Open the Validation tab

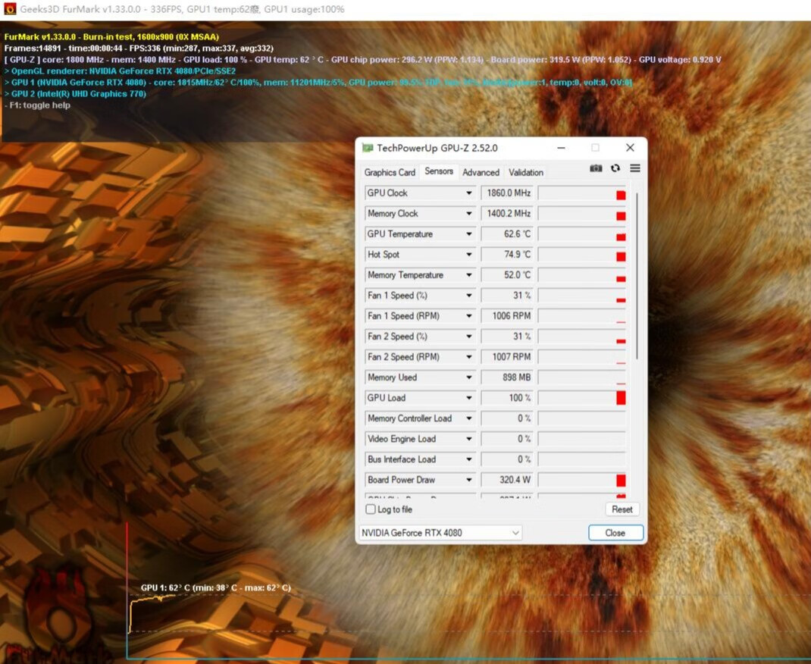(525, 172)
